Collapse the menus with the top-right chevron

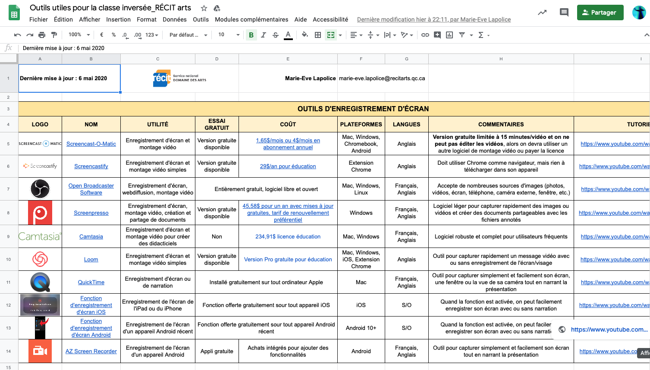pos(646,35)
